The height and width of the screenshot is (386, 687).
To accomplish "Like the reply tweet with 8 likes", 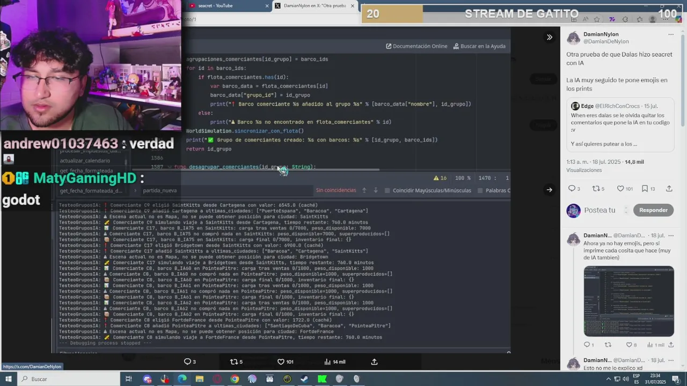I will (x=628, y=345).
